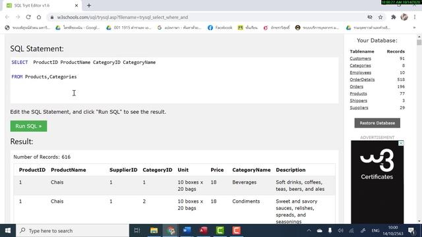Select the SQL Tryit Editor v1.6 tab
This screenshot has height=237, width=422.
42,5
